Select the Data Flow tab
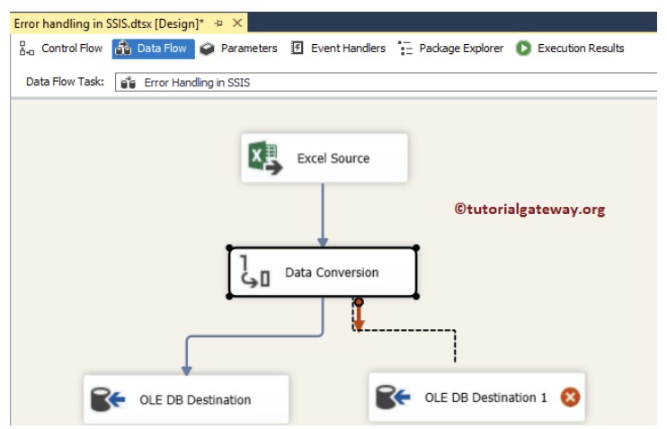Viewport: 667px width, 429px height. (153, 49)
